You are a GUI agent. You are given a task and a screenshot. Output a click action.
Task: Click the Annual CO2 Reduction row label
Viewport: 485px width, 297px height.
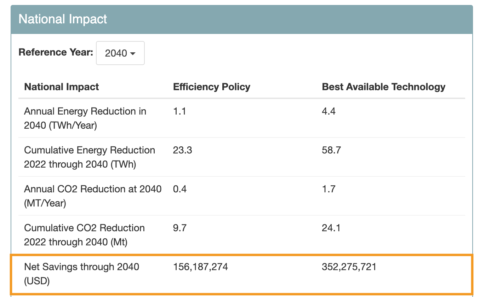(92, 196)
